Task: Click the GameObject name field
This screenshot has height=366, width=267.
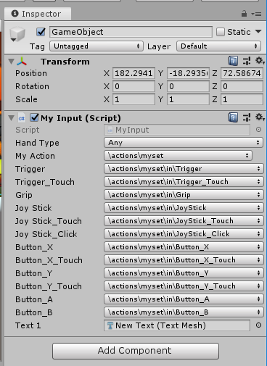Action: click(x=131, y=32)
